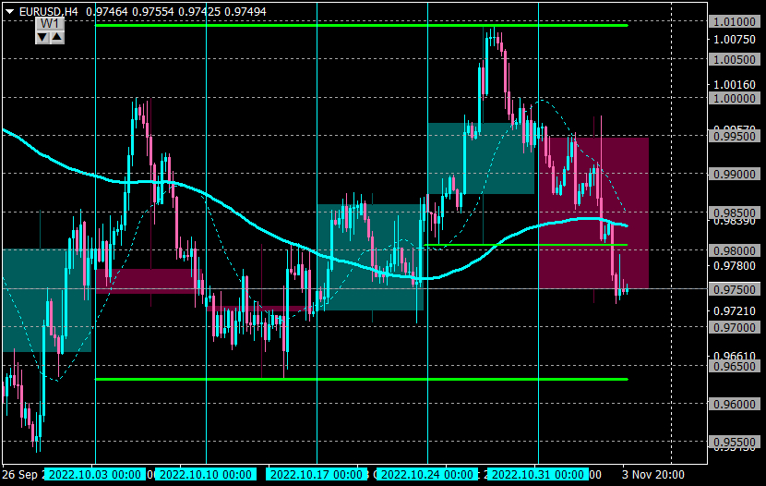Select the 2022.10.31 00:00 date label
The height and width of the screenshot is (486, 766).
click(x=538, y=474)
